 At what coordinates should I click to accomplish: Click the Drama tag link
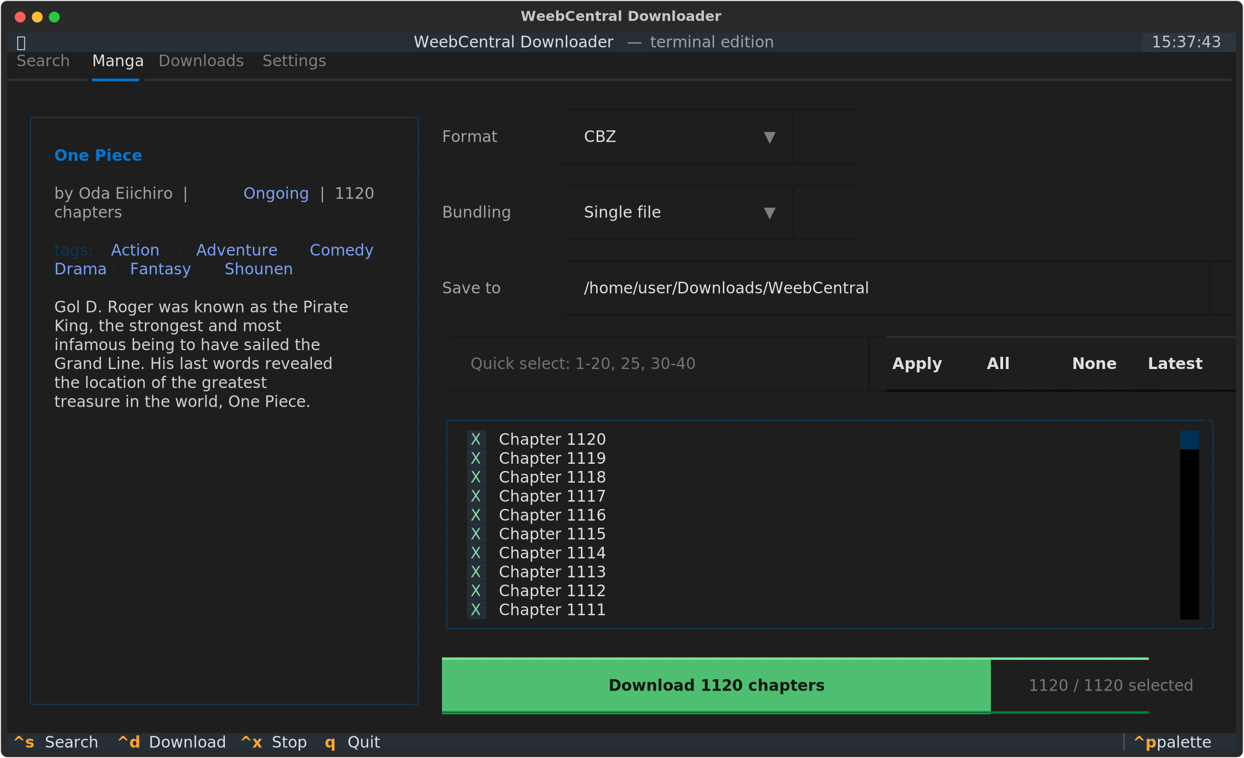pos(80,269)
